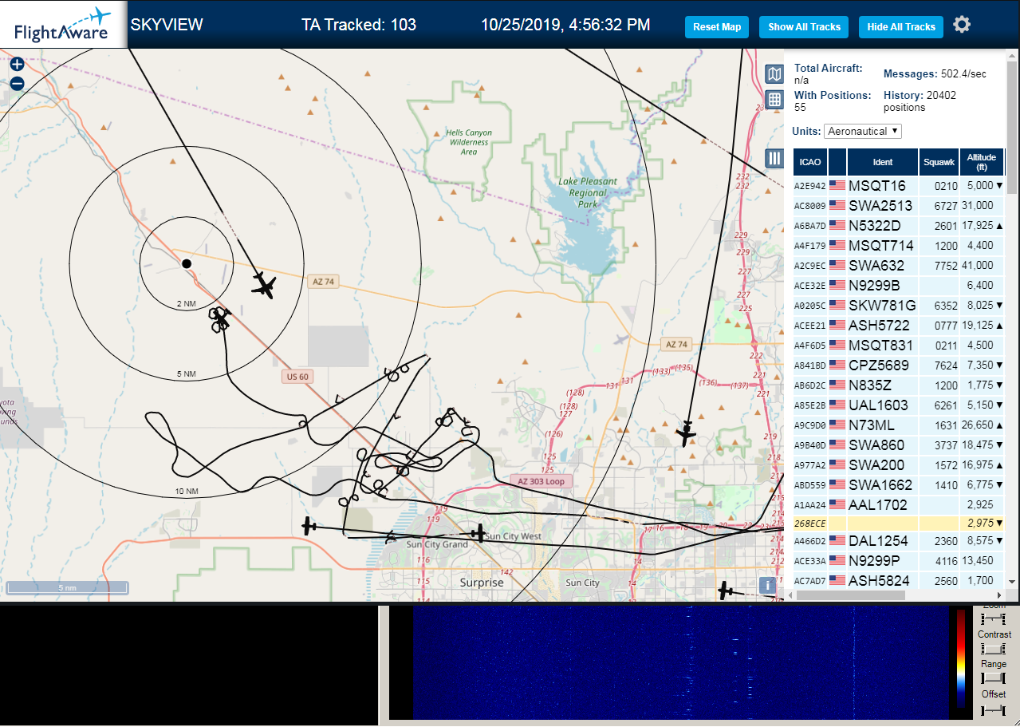The height and width of the screenshot is (727, 1020).
Task: Adjust the Range slider in the waterfall panel
Action: pyautogui.click(x=993, y=679)
